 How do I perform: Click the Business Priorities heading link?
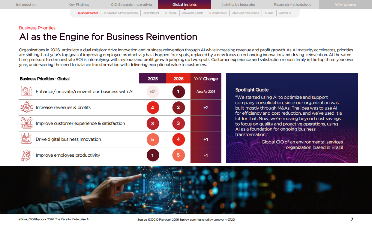(x=37, y=28)
